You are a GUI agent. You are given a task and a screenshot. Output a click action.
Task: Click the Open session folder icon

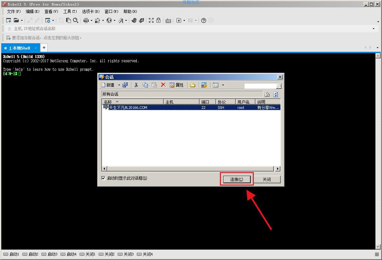[x=16, y=20]
